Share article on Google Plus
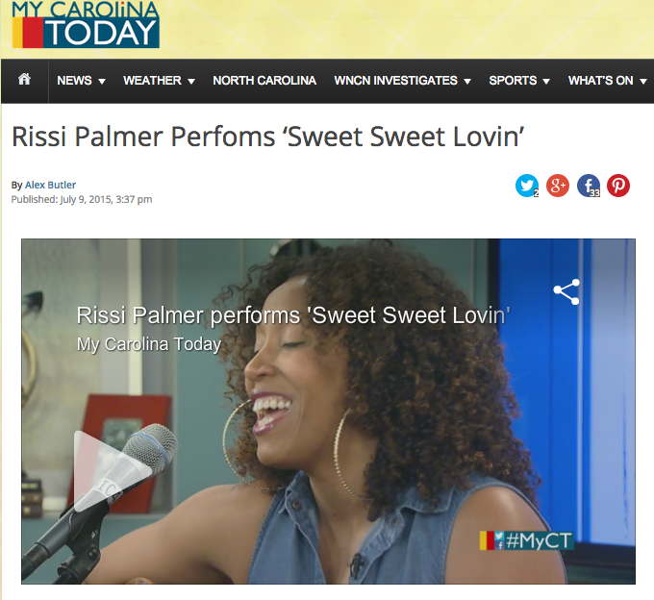The image size is (654, 600). [x=558, y=186]
